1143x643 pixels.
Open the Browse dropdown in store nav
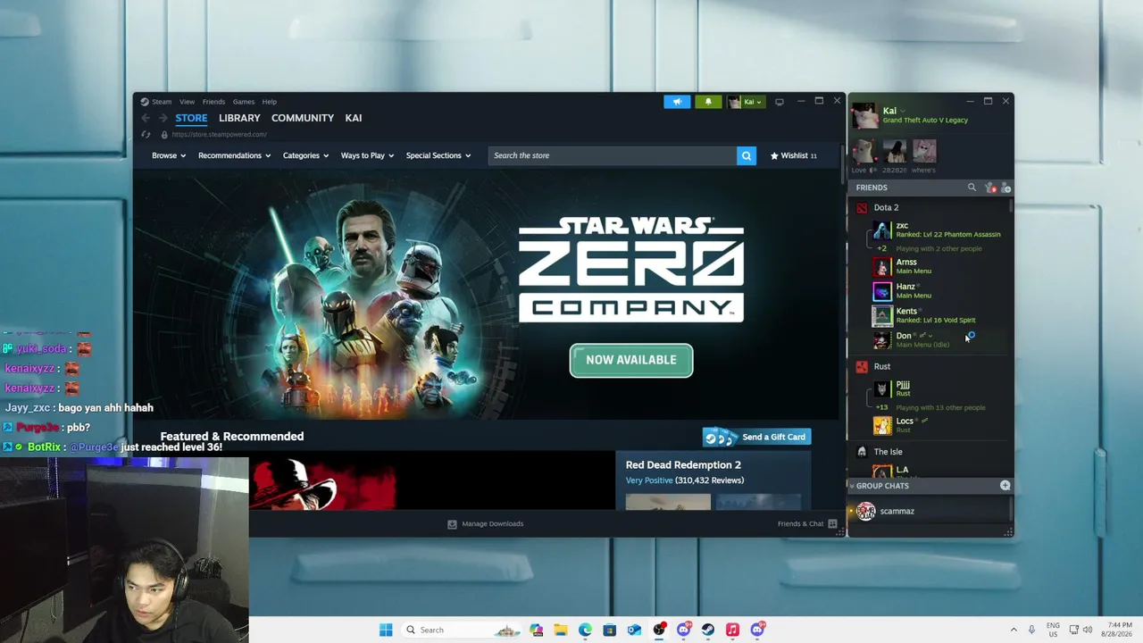click(169, 155)
